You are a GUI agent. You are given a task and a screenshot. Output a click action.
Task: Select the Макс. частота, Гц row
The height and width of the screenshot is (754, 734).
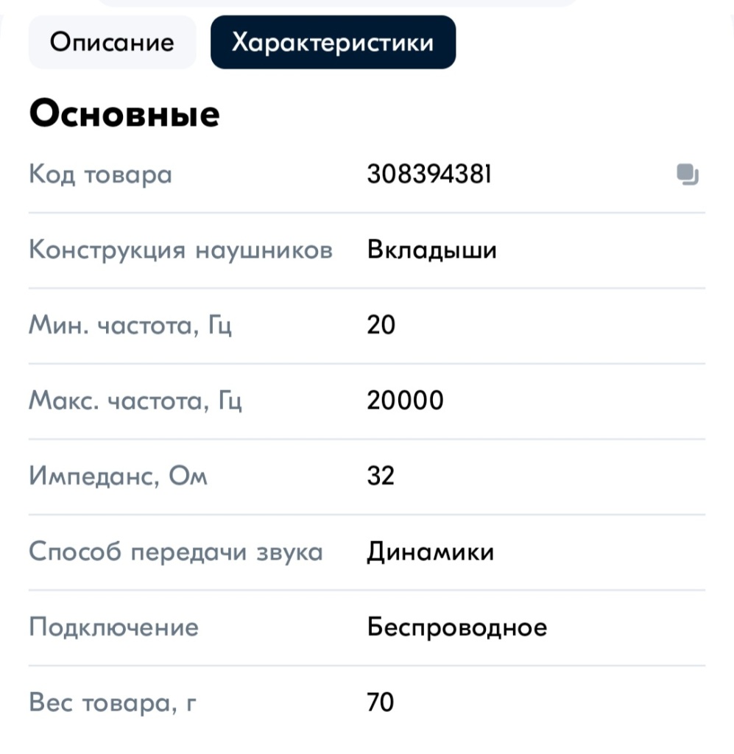pos(135,401)
